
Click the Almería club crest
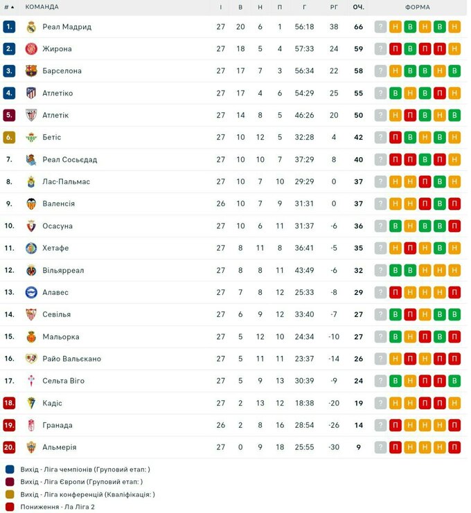(30, 448)
